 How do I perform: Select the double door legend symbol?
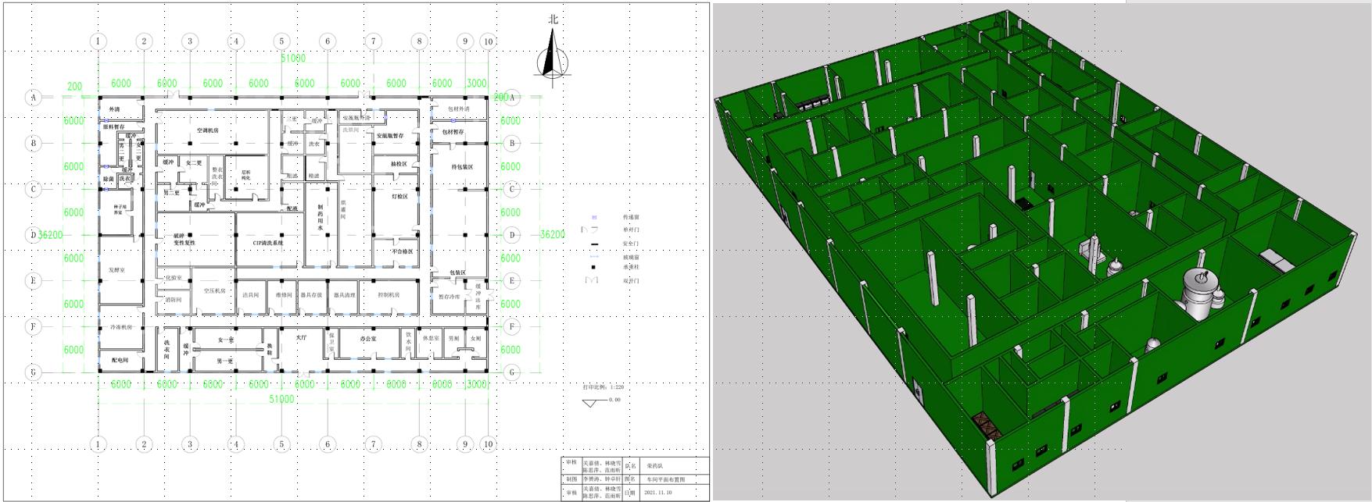point(591,280)
